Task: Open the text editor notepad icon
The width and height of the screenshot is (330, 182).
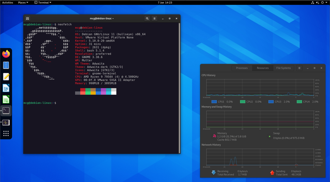Action: point(6,77)
